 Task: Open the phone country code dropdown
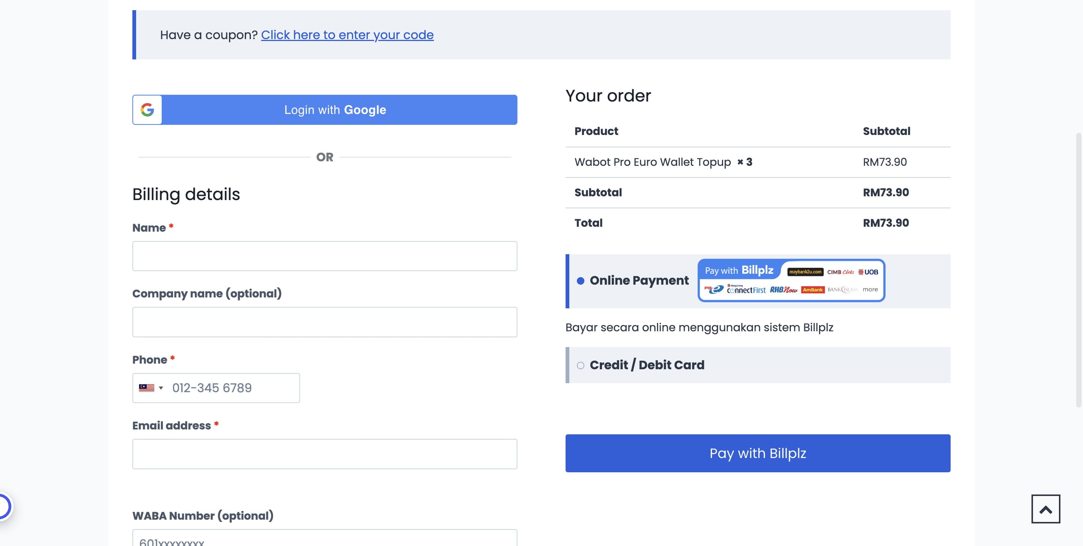coord(160,388)
